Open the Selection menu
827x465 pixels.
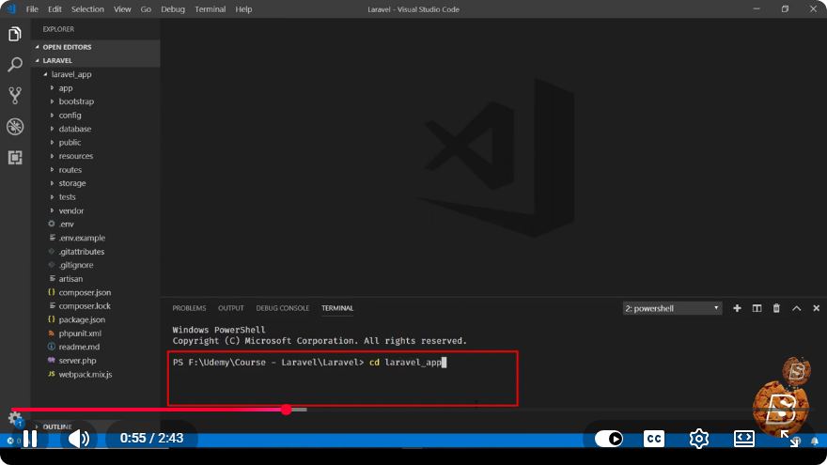point(87,9)
